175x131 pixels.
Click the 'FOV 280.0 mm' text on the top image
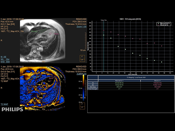[x=79, y=22]
